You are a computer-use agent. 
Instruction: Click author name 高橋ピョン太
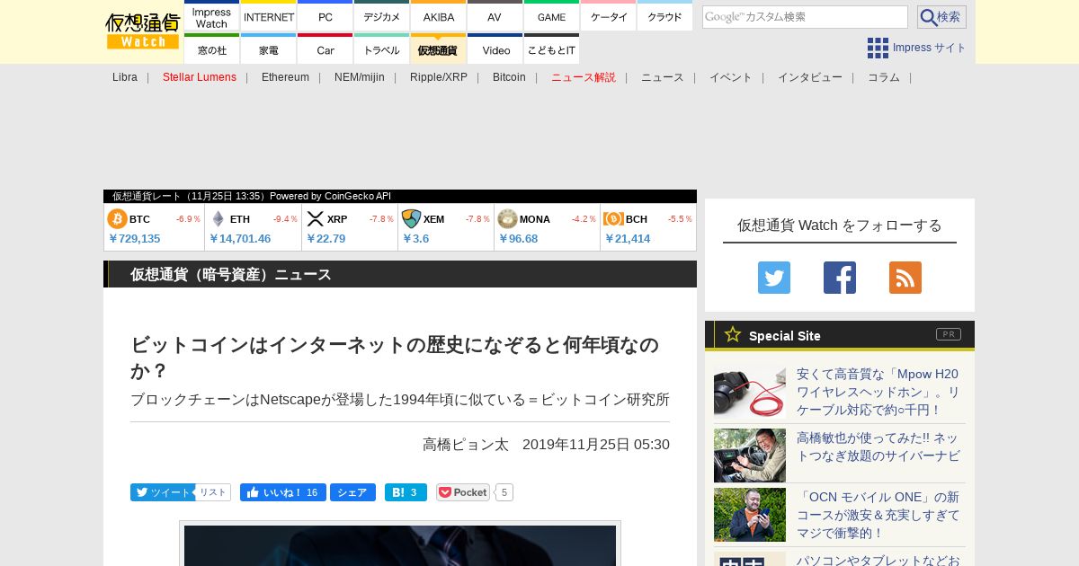pyautogui.click(x=466, y=445)
